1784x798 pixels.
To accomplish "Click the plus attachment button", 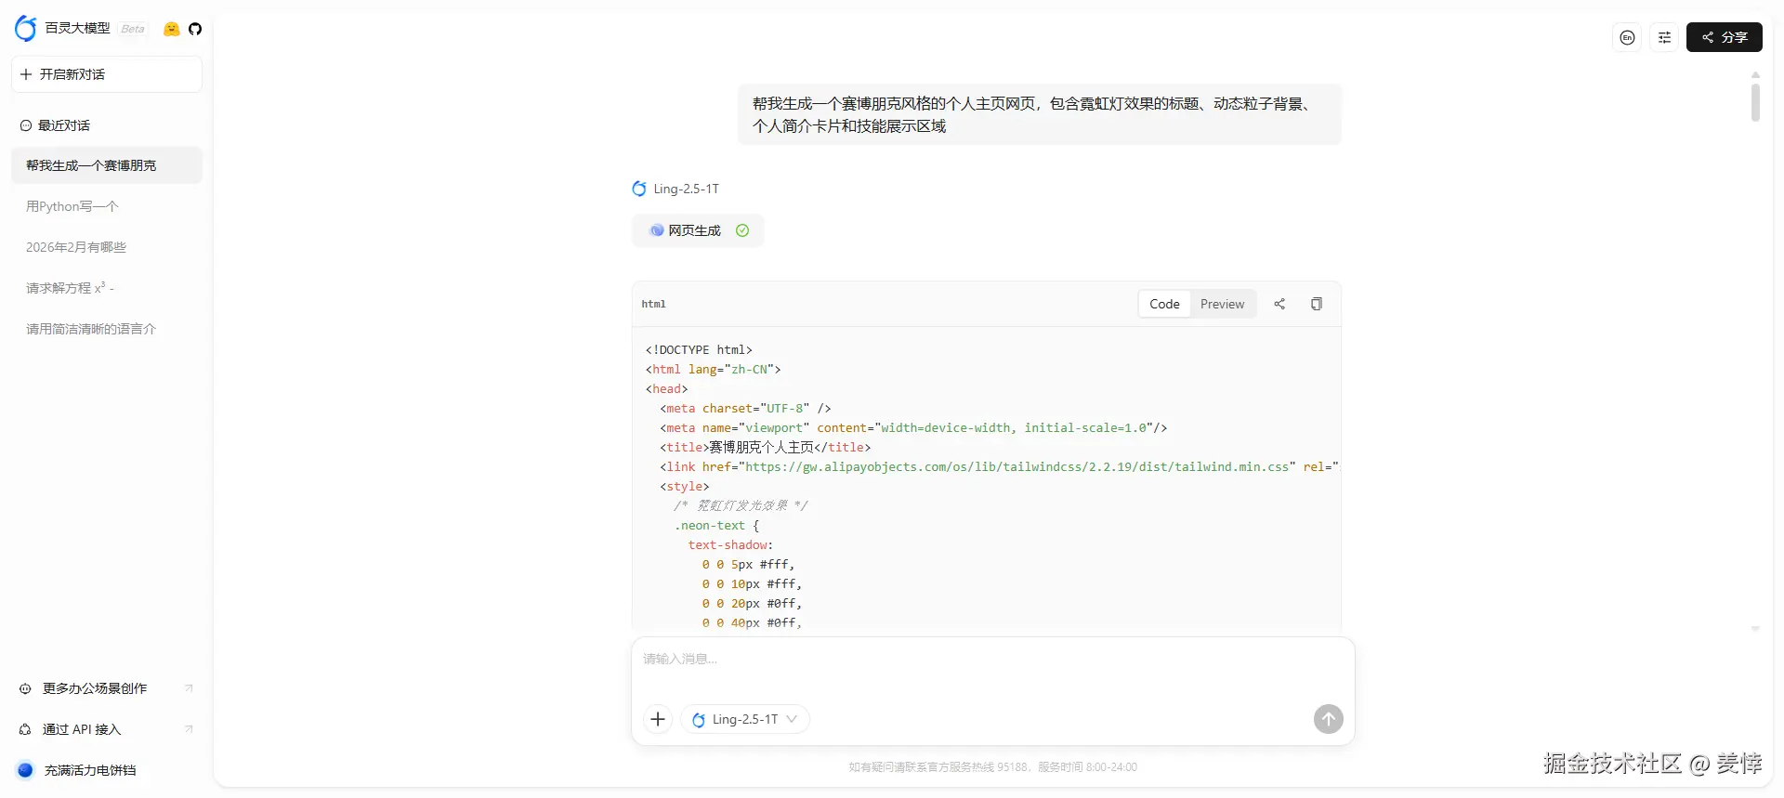I will (x=658, y=719).
